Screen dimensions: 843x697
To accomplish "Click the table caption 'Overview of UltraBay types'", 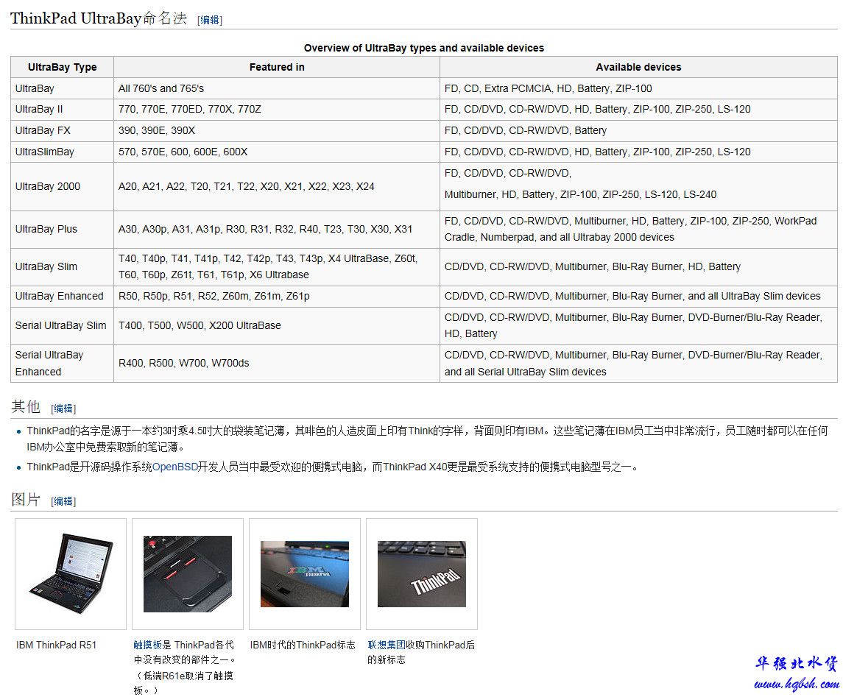I will click(423, 48).
